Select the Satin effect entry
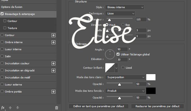The width and height of the screenshot is (191, 111). pyautogui.click(x=8, y=56)
